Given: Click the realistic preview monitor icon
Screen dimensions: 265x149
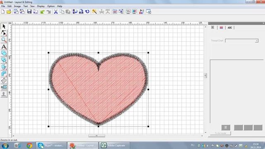Looking at the screenshot, I should click(x=134, y=12).
